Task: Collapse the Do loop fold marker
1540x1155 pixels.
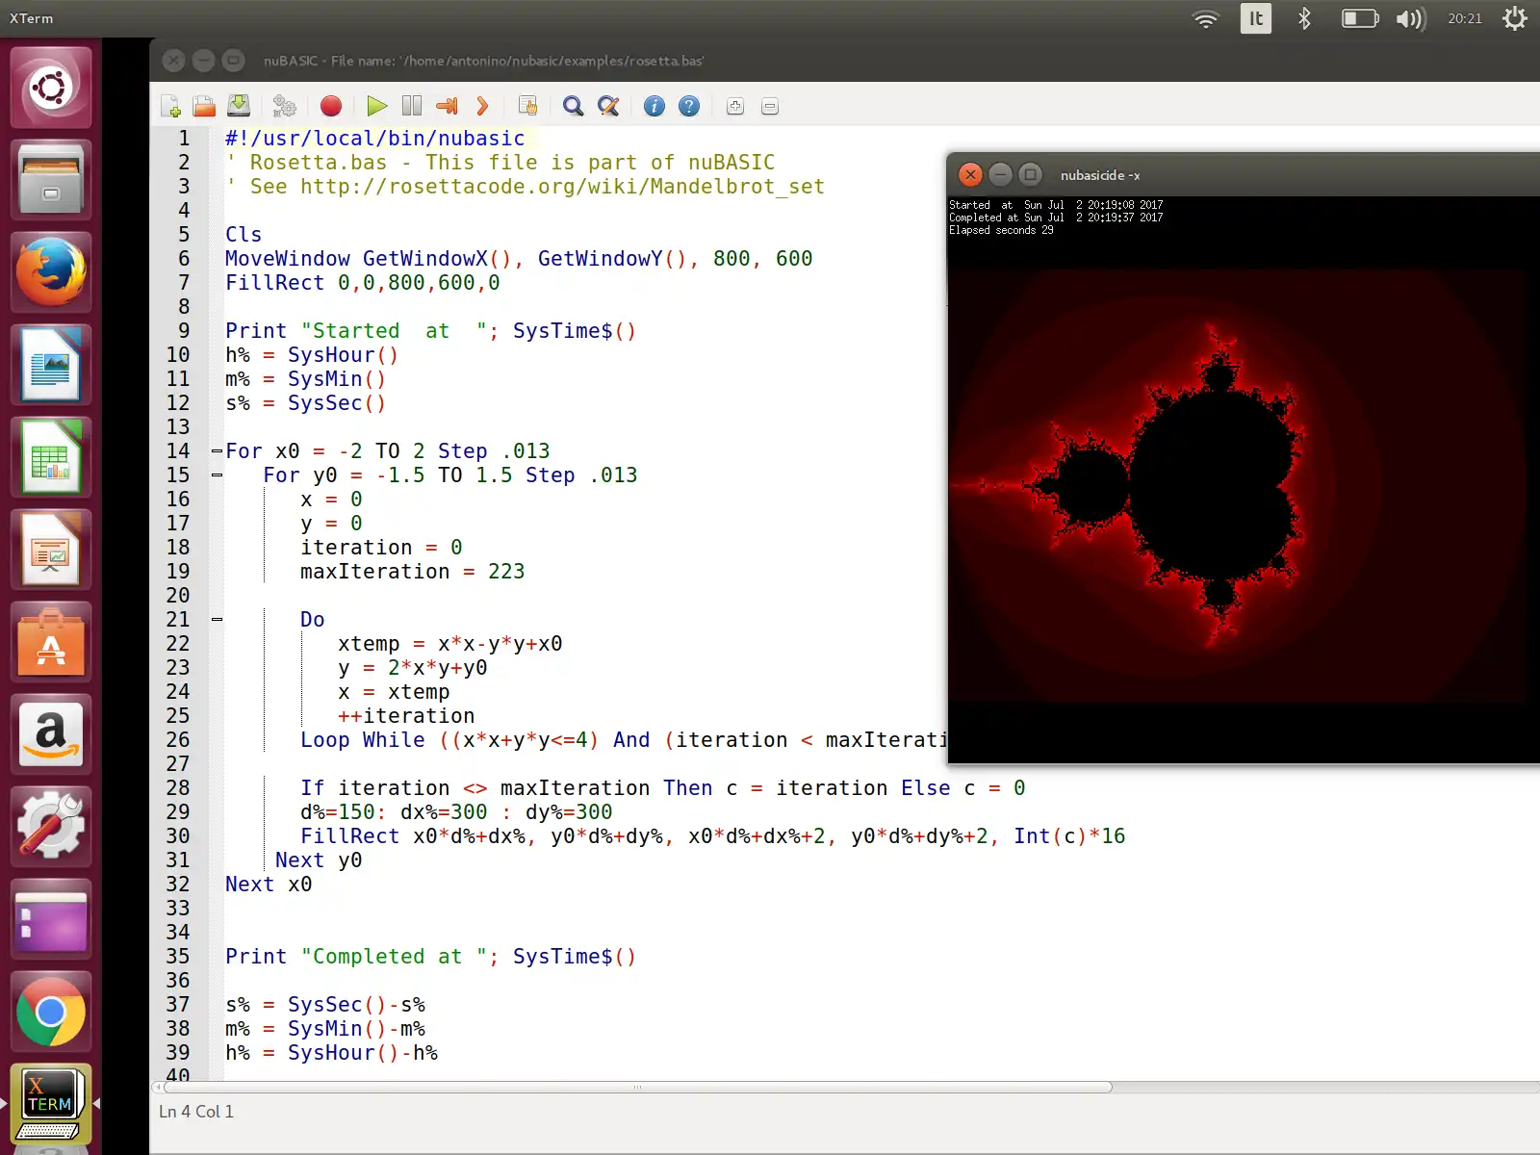Action: click(218, 620)
